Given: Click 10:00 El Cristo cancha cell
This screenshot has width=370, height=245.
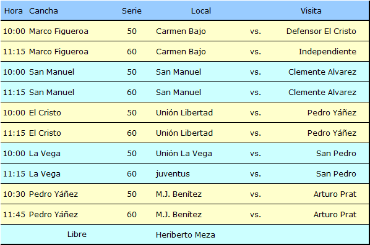Looking at the screenshot, I should pos(45,112).
